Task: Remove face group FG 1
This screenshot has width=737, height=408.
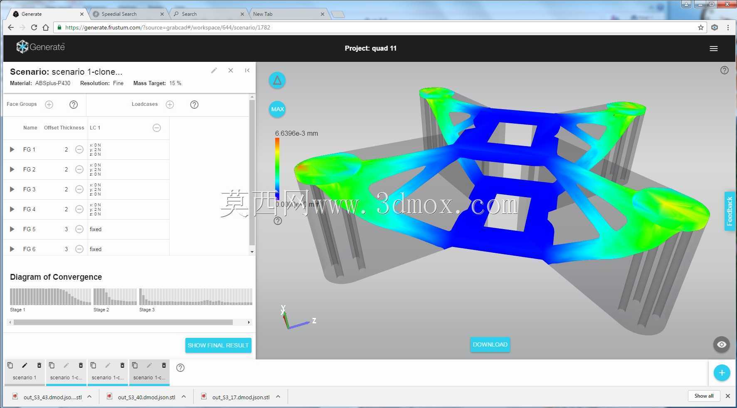Action: tap(79, 149)
